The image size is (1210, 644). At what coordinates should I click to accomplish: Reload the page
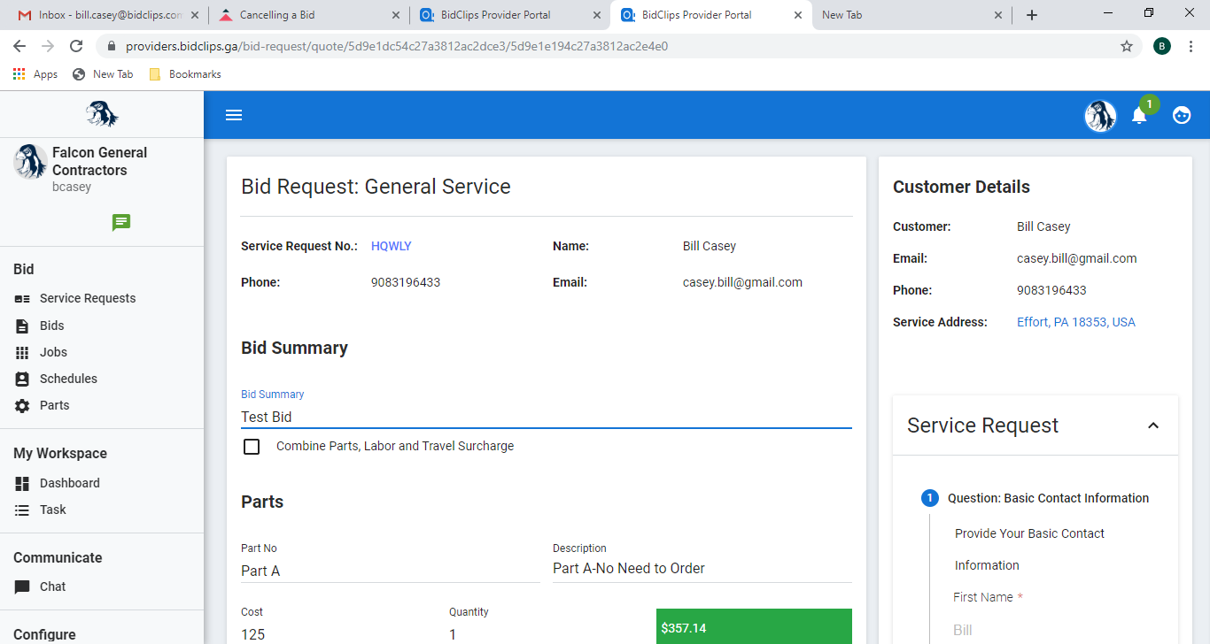76,46
